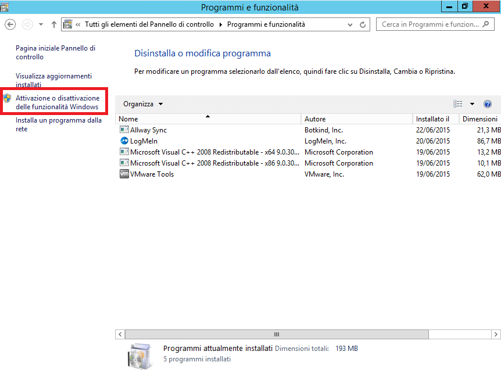Open Attivazione o disattivazione delle funzionalità Windows
Image resolution: width=501 pixels, height=373 pixels.
pyautogui.click(x=58, y=102)
